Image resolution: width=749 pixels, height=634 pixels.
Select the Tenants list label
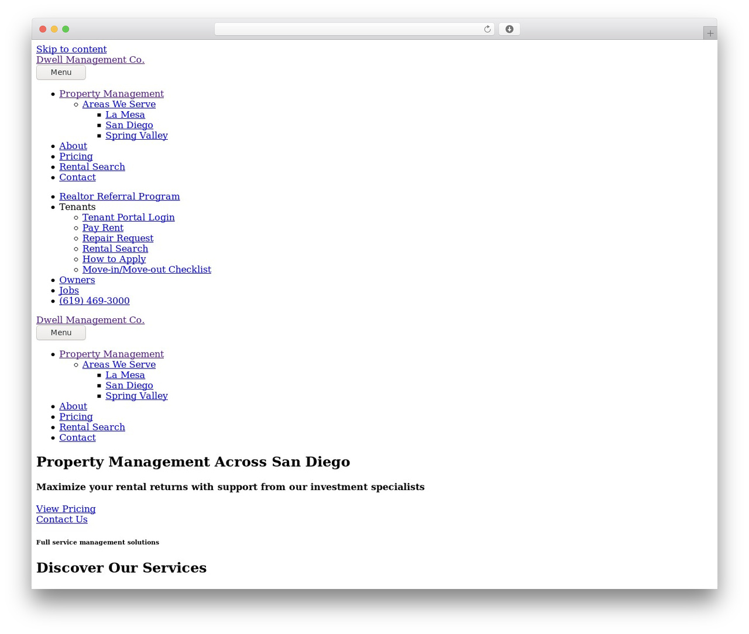tap(77, 207)
